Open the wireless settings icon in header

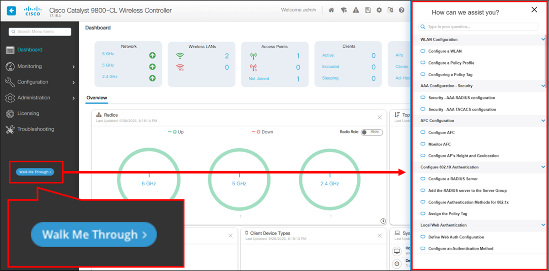[x=344, y=10]
